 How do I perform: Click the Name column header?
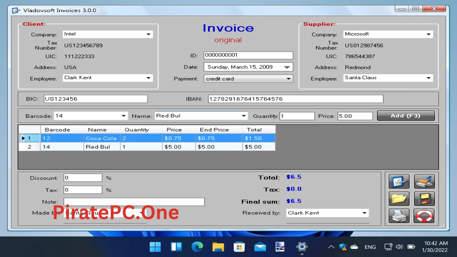[102, 130]
